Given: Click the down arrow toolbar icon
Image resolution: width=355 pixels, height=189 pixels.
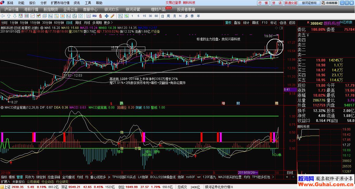Looking at the screenshot, I should coord(15,16).
